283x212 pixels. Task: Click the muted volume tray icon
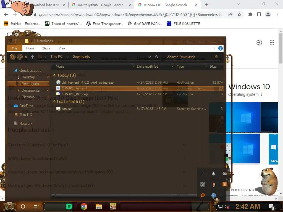227,206
